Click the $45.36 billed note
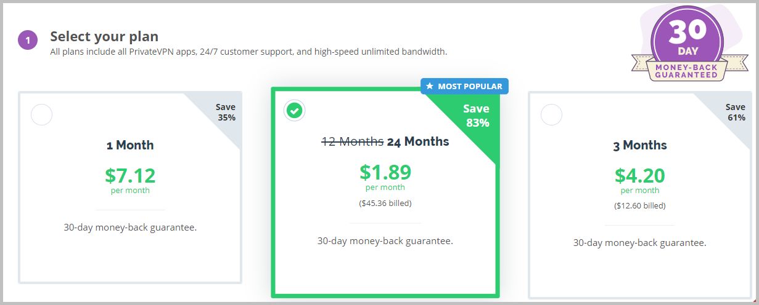 coord(385,203)
